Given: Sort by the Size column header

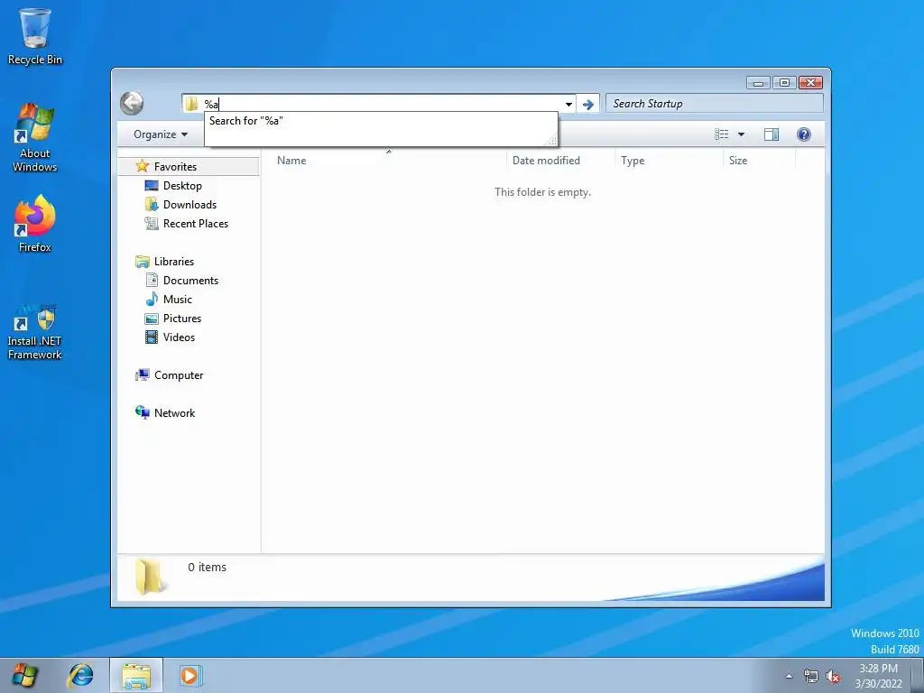Looking at the screenshot, I should (759, 161).
